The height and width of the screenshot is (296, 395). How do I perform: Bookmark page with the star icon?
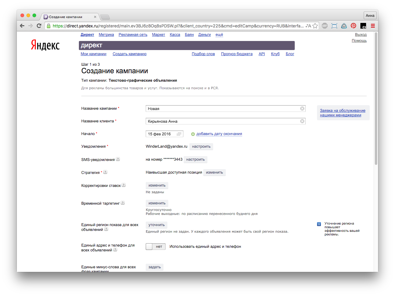click(315, 26)
